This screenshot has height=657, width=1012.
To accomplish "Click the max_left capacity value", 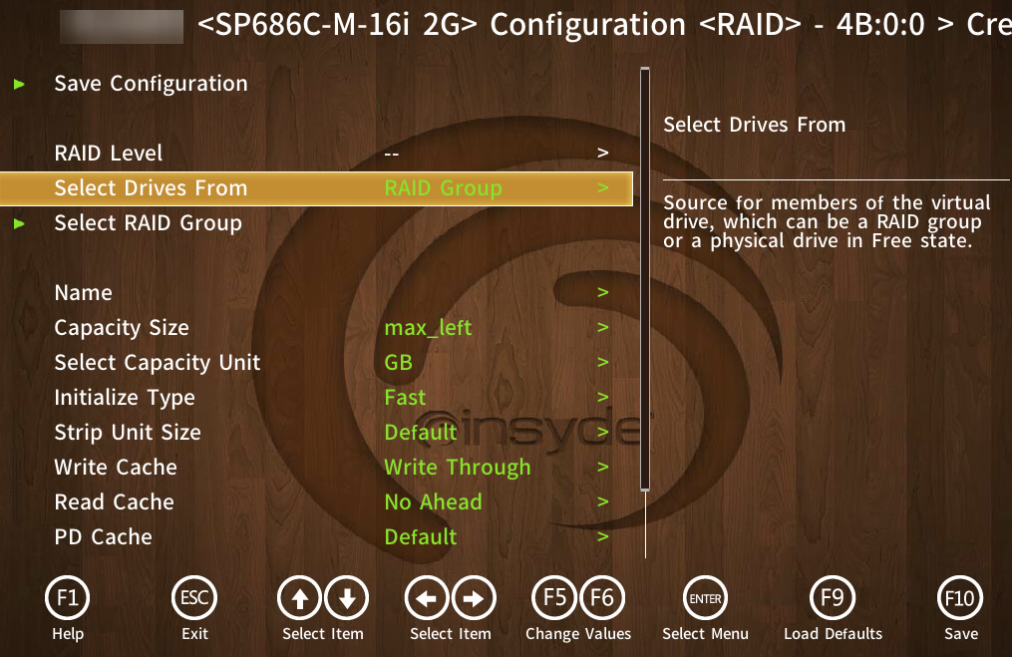I will (x=428, y=328).
